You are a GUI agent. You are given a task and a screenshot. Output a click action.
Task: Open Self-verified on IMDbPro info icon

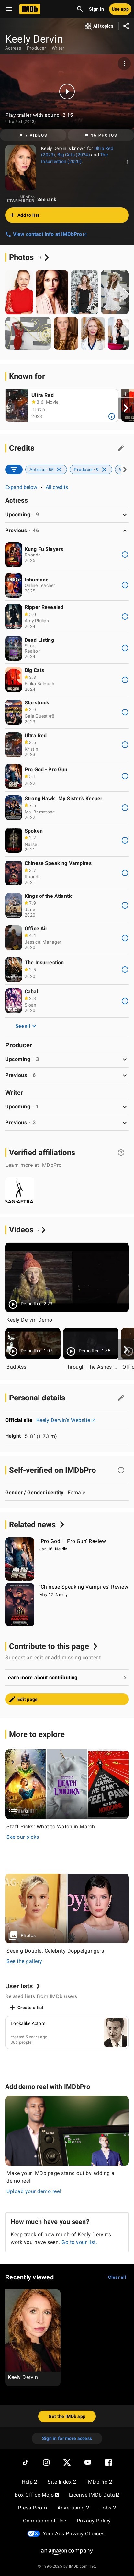pos(121,1470)
